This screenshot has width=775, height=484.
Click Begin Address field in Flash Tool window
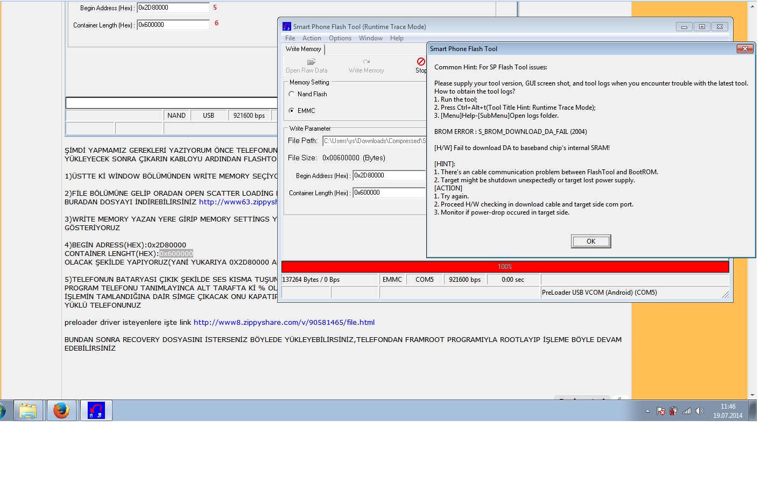click(389, 175)
